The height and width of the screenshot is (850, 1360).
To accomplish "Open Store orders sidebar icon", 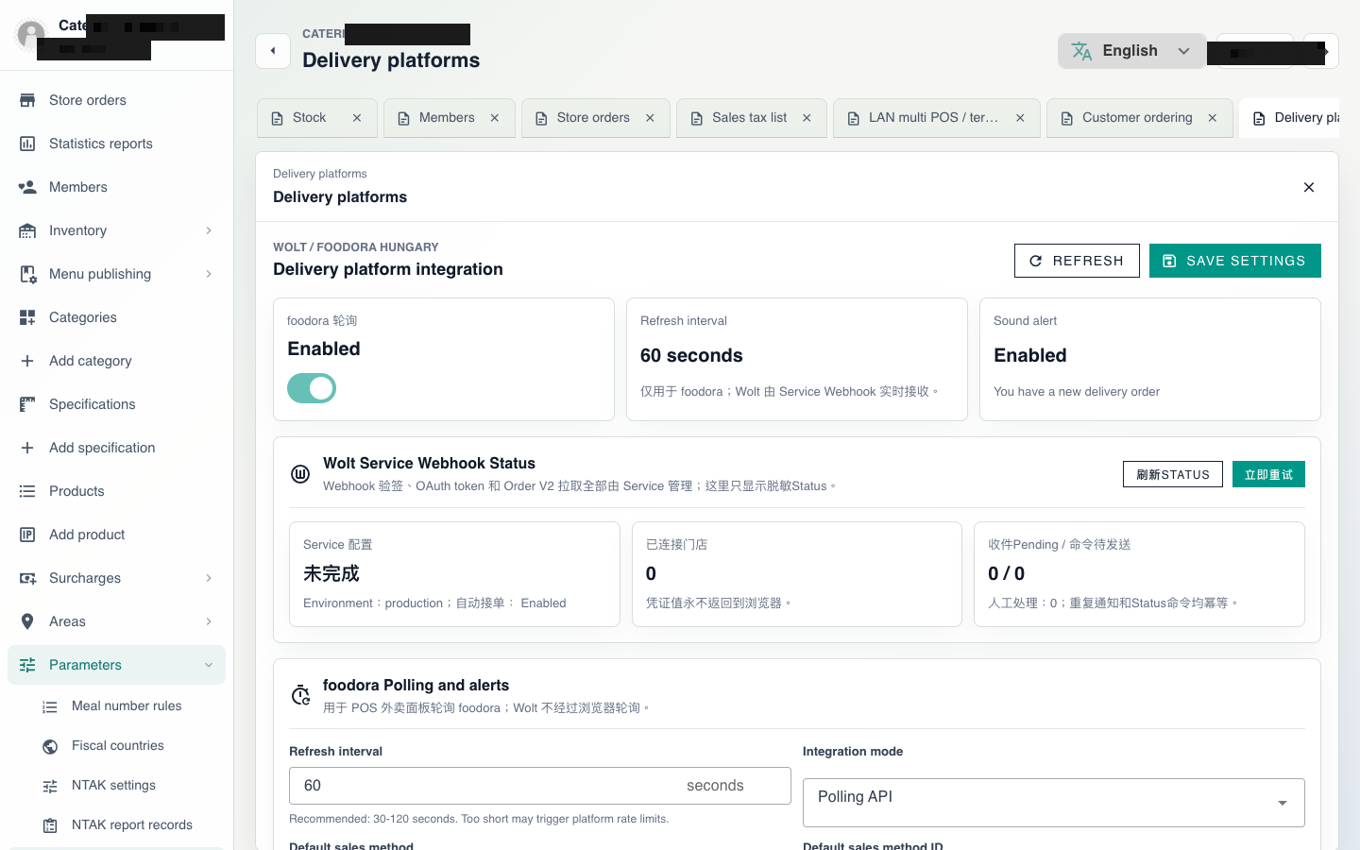I will coord(27,100).
